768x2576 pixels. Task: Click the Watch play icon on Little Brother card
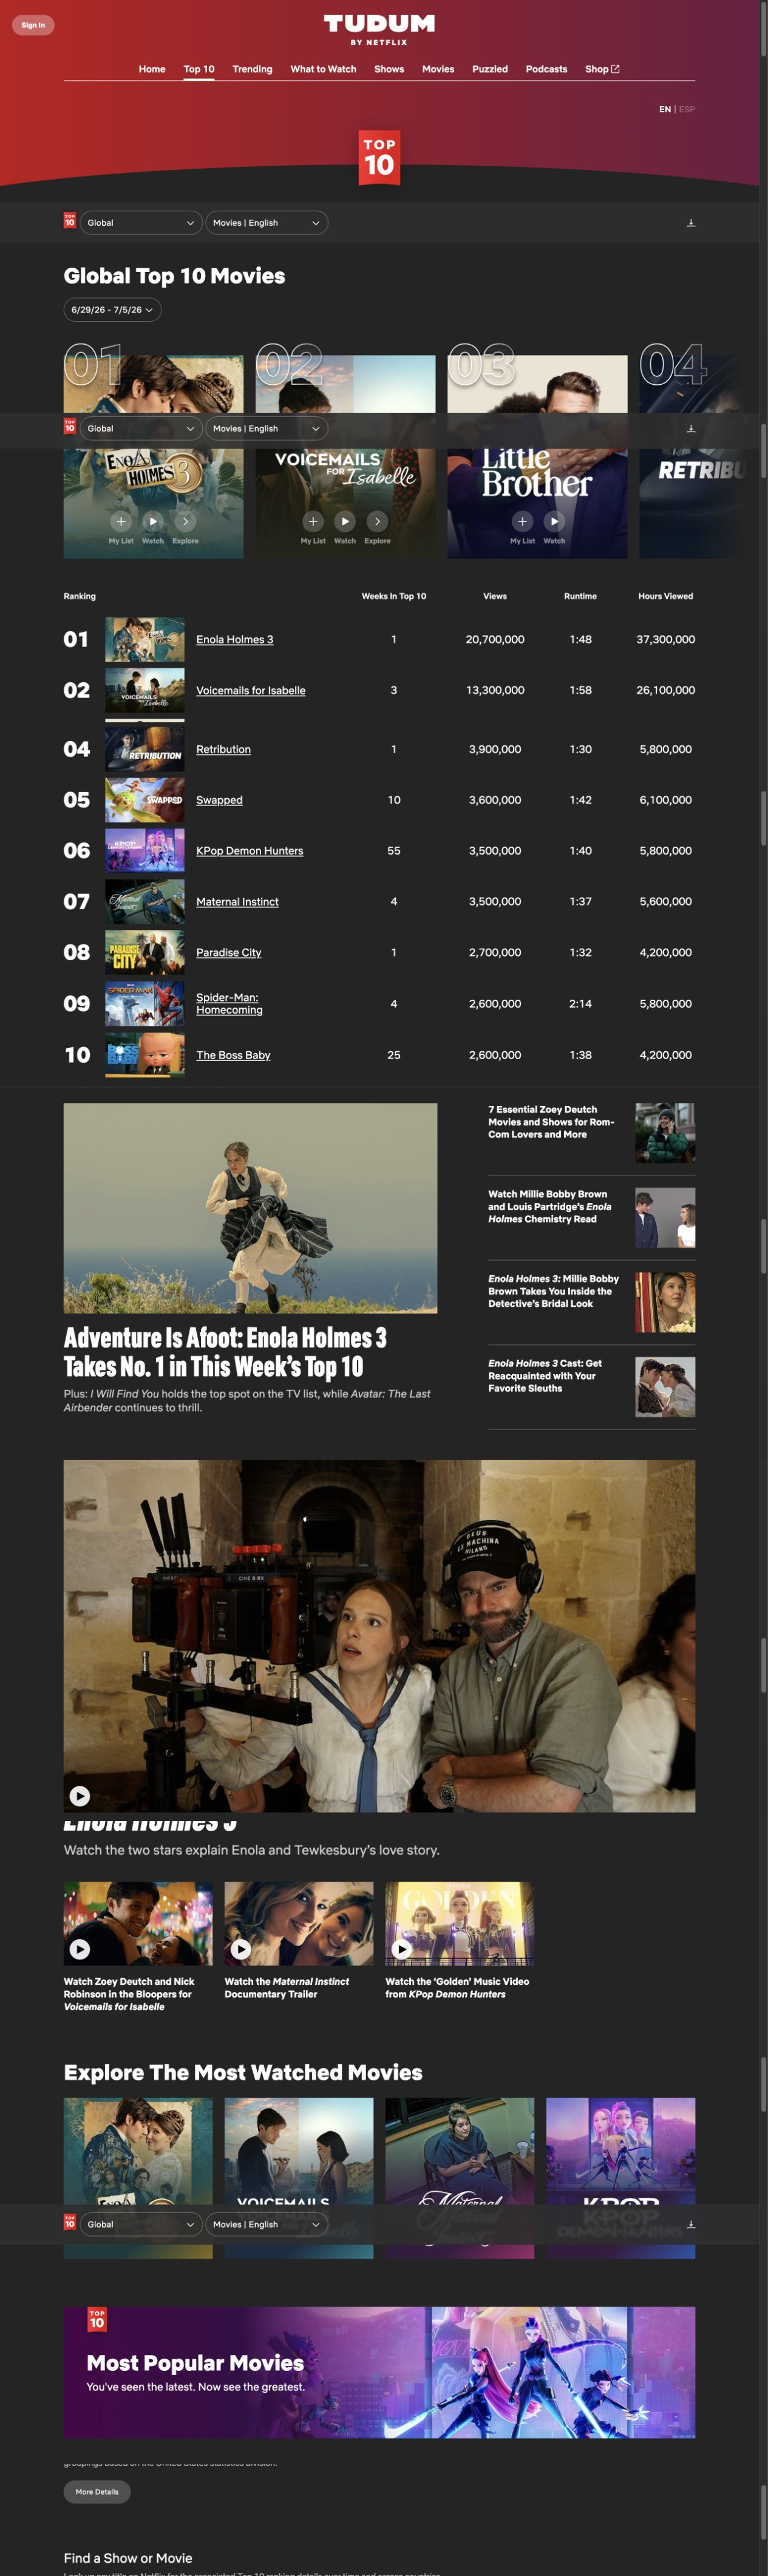(x=554, y=521)
